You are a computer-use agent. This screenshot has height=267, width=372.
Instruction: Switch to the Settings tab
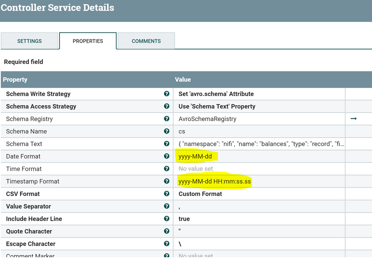[x=29, y=41]
